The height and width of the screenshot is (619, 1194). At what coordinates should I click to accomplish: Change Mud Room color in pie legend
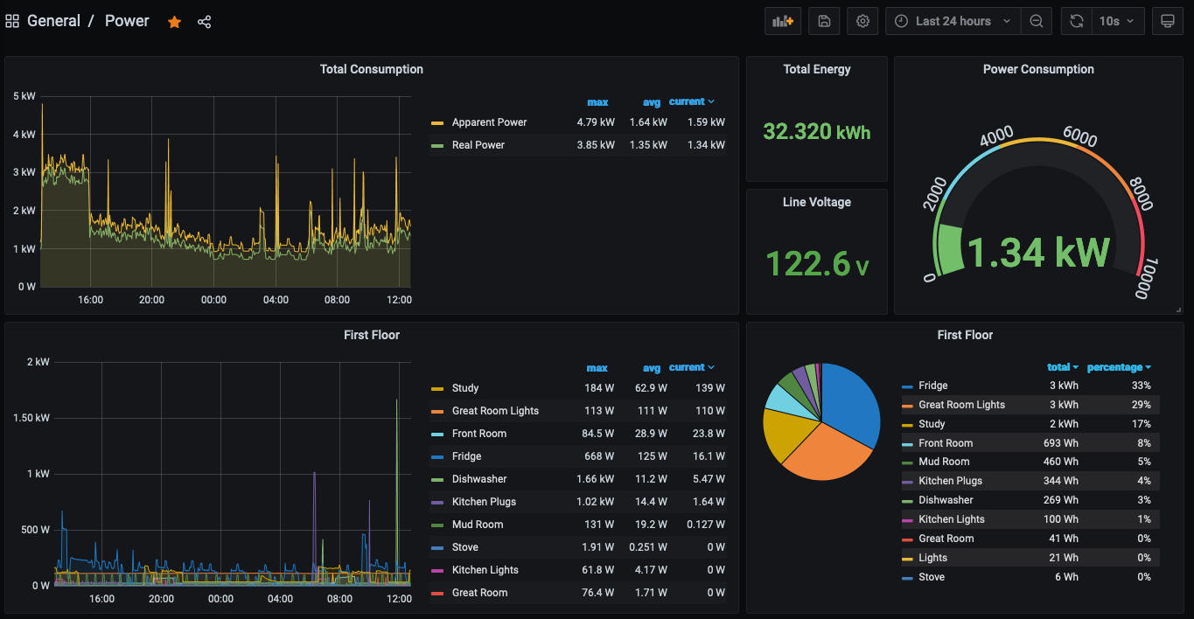click(908, 462)
